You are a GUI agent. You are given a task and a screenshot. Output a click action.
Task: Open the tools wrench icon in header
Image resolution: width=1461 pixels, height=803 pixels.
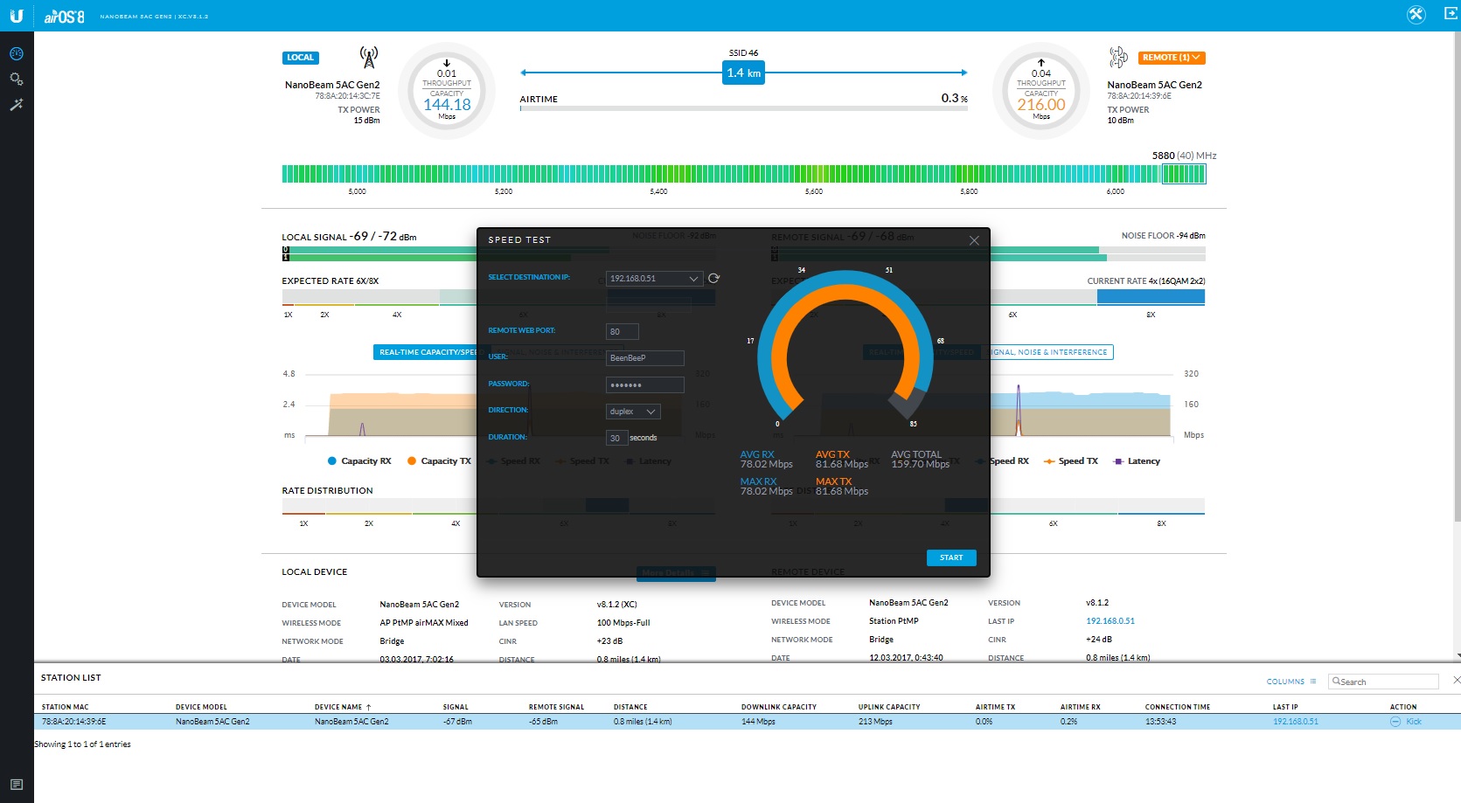[x=1416, y=14]
